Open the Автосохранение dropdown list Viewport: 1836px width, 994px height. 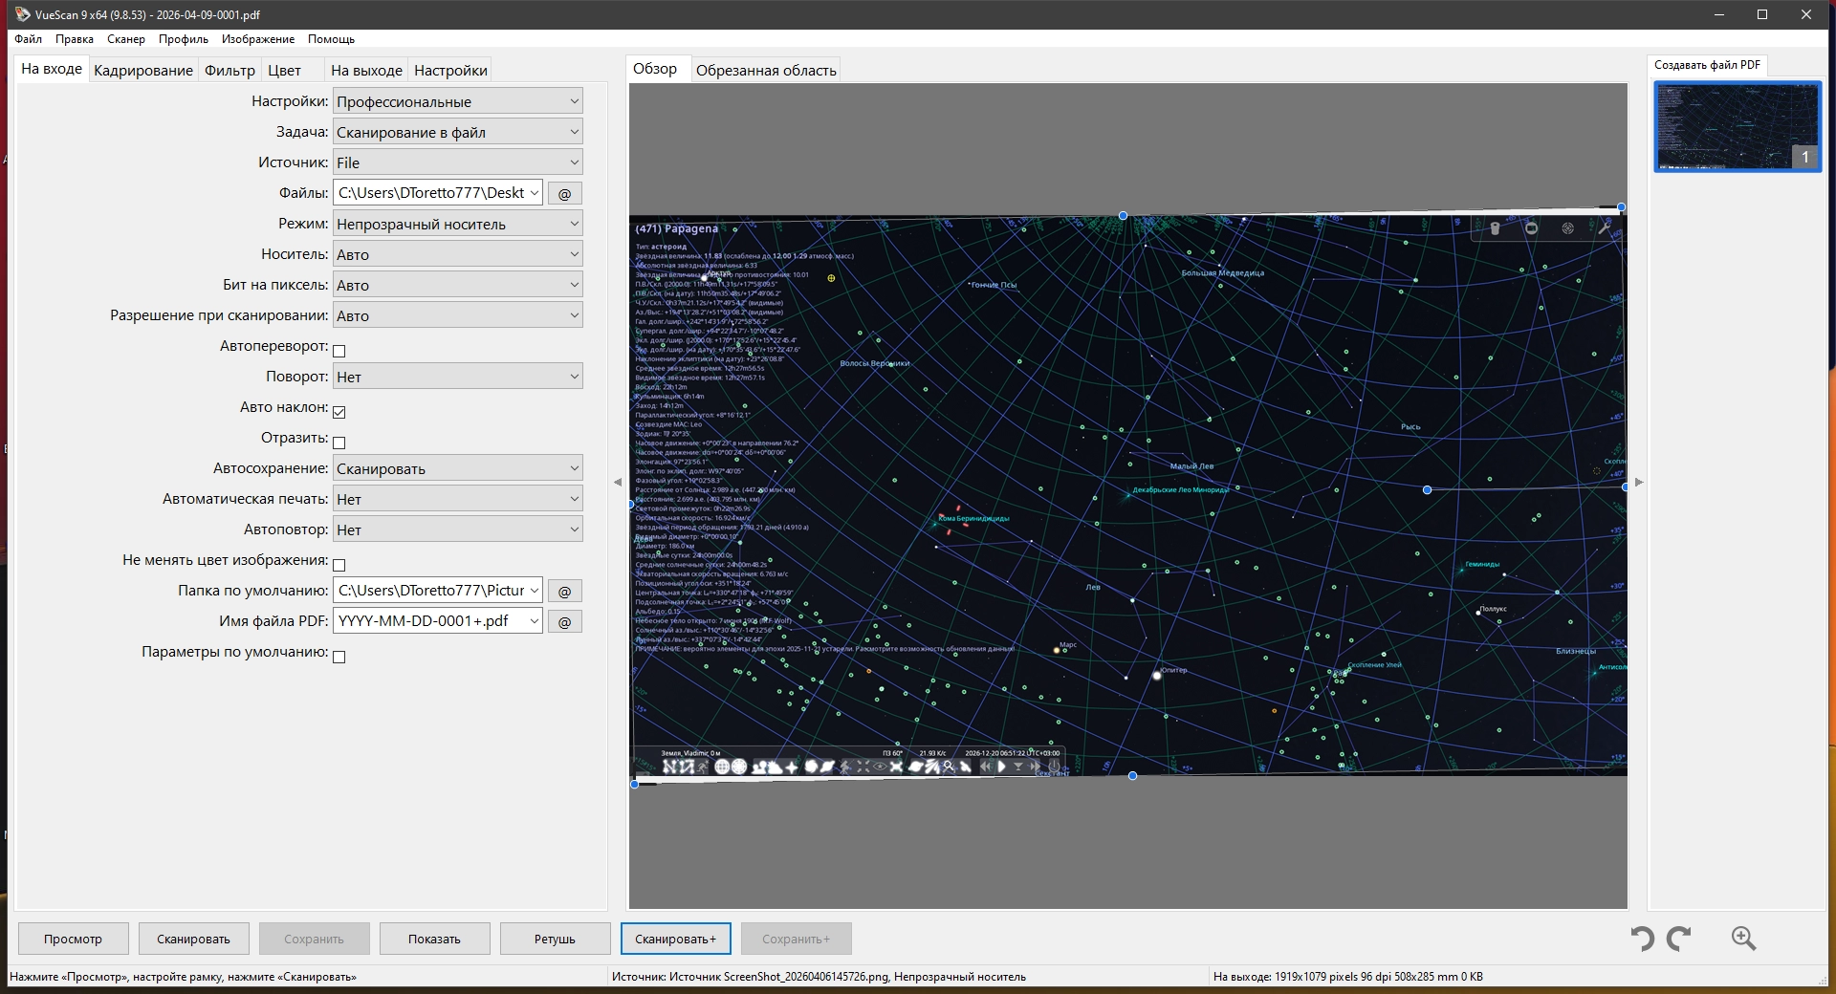457,468
